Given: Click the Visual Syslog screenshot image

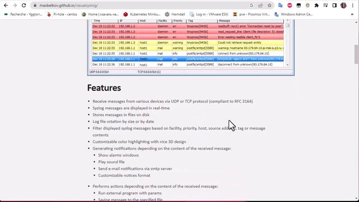Looking at the screenshot, I should pos(191,48).
